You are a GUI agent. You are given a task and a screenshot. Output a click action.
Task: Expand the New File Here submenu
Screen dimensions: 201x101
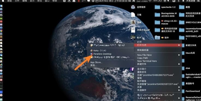point(158,55)
